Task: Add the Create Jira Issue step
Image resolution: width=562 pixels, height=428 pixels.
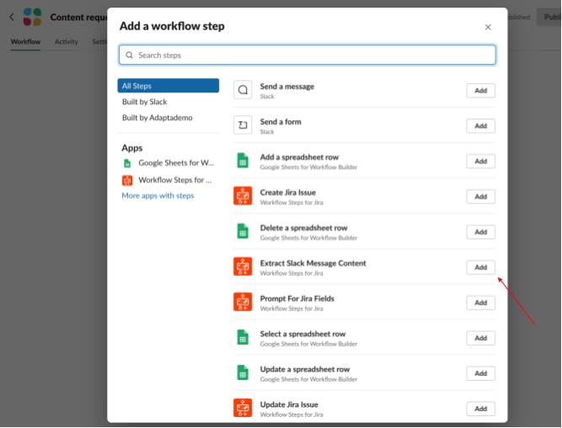Action: [480, 197]
